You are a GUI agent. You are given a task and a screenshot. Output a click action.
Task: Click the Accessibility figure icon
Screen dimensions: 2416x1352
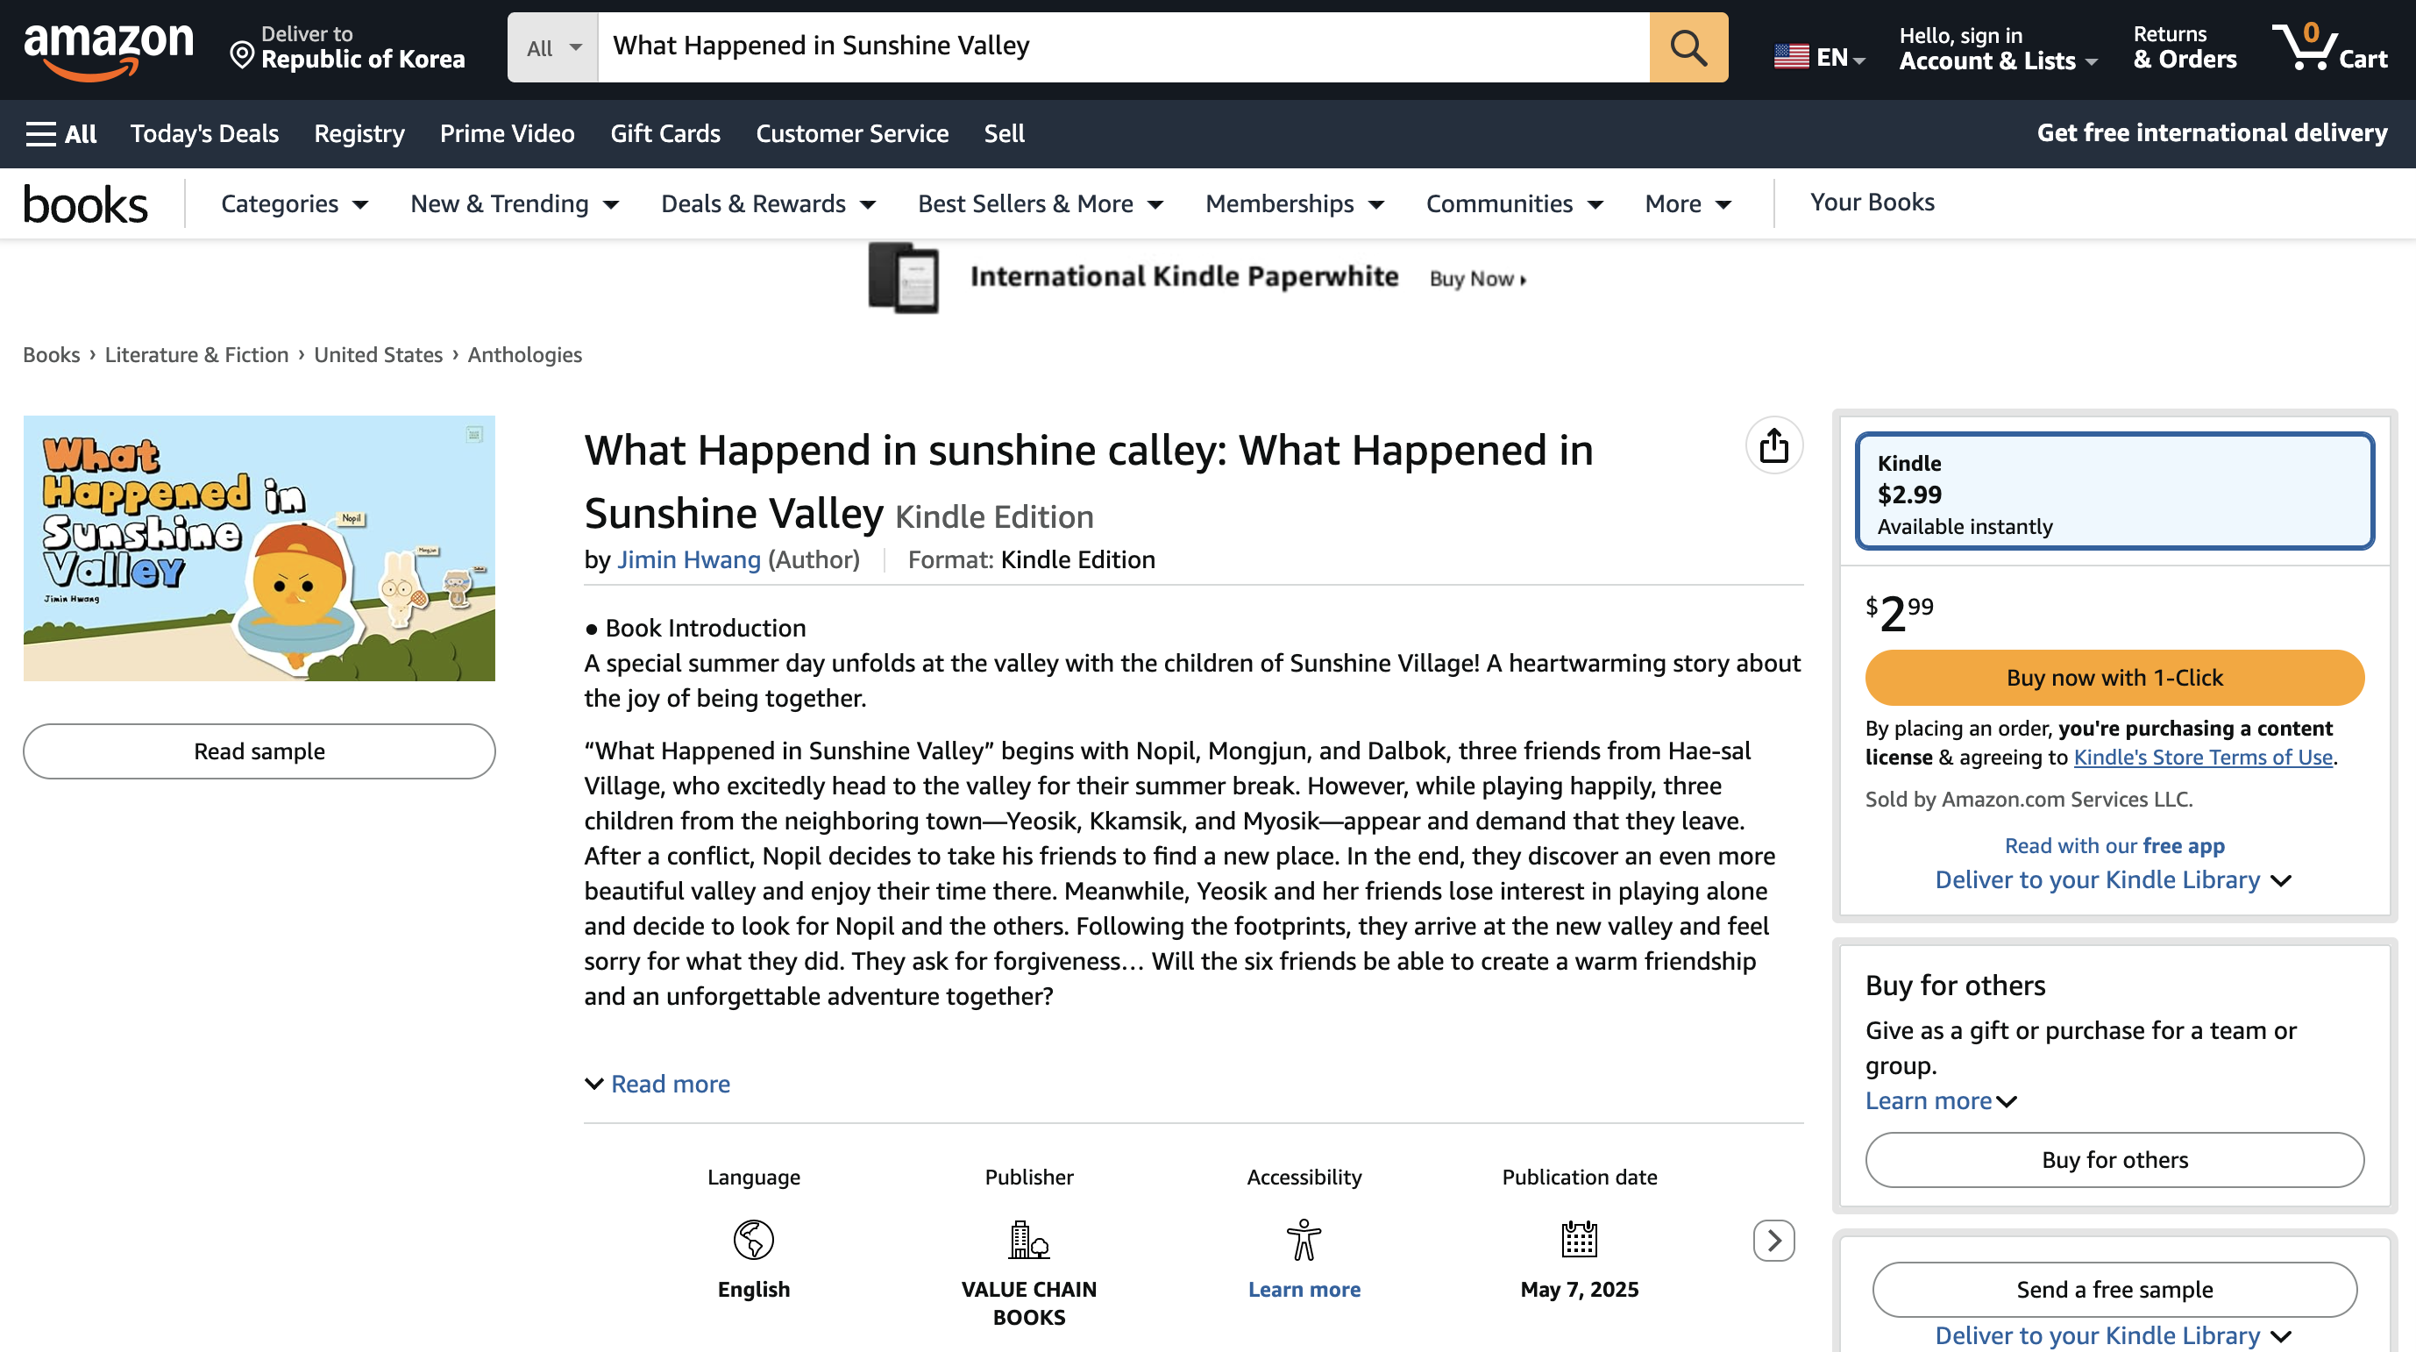1304,1240
